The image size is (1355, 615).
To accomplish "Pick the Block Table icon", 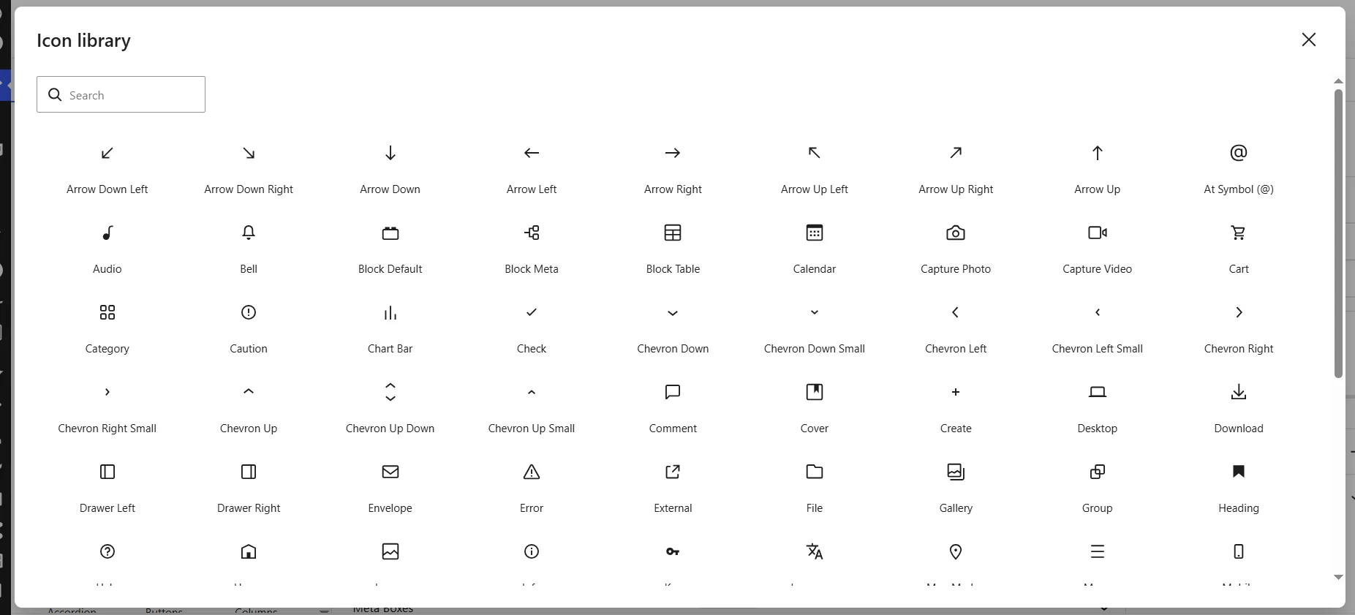I will 673,233.
